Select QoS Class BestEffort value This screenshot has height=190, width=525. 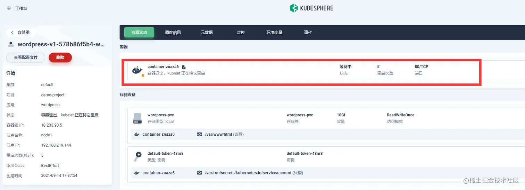pos(50,166)
